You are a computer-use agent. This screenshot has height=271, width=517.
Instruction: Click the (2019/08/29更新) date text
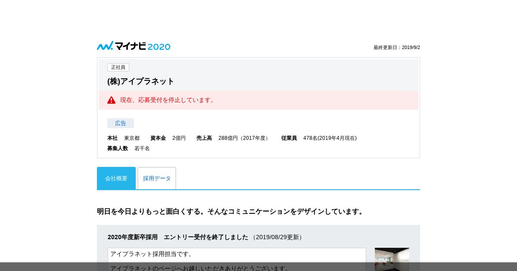277,237
